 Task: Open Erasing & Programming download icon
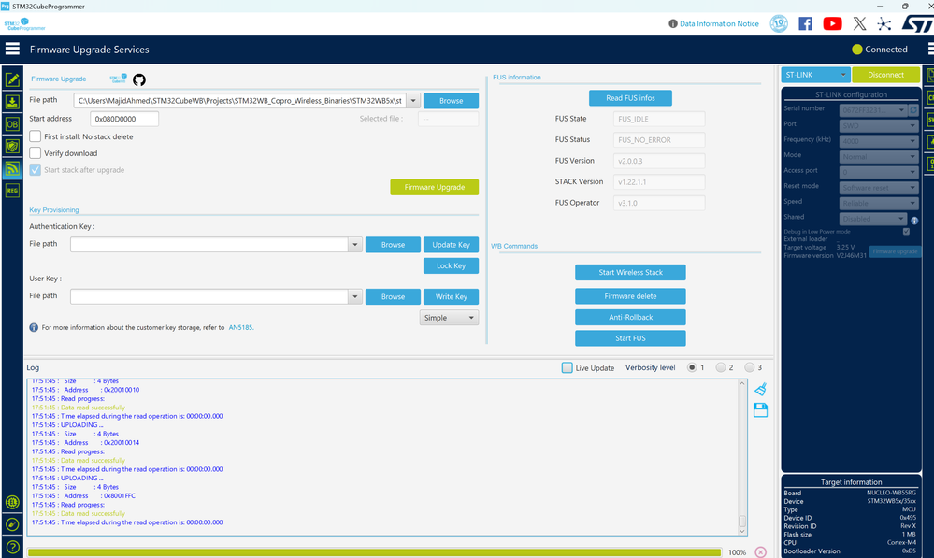(x=12, y=102)
